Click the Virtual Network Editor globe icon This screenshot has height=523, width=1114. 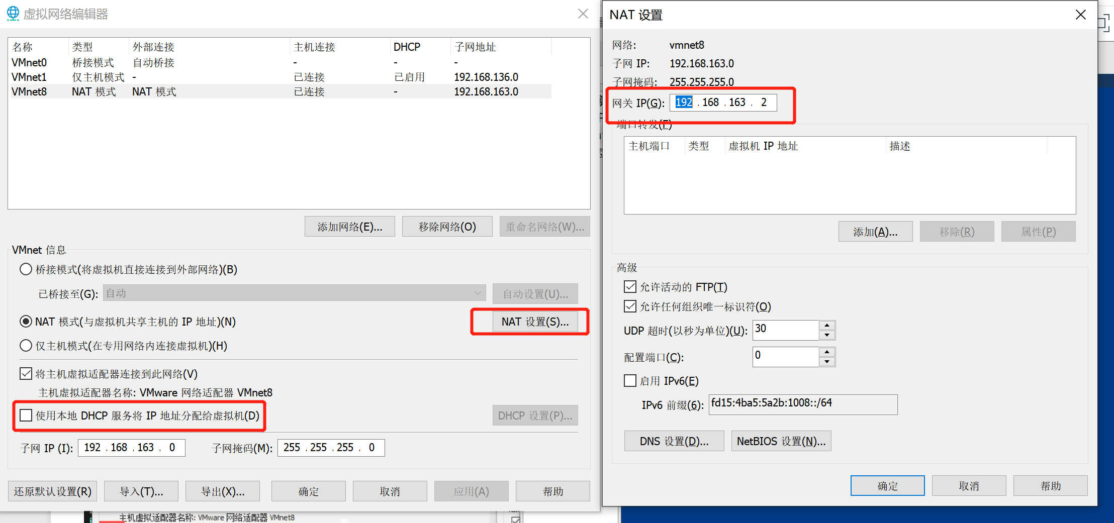pos(13,14)
